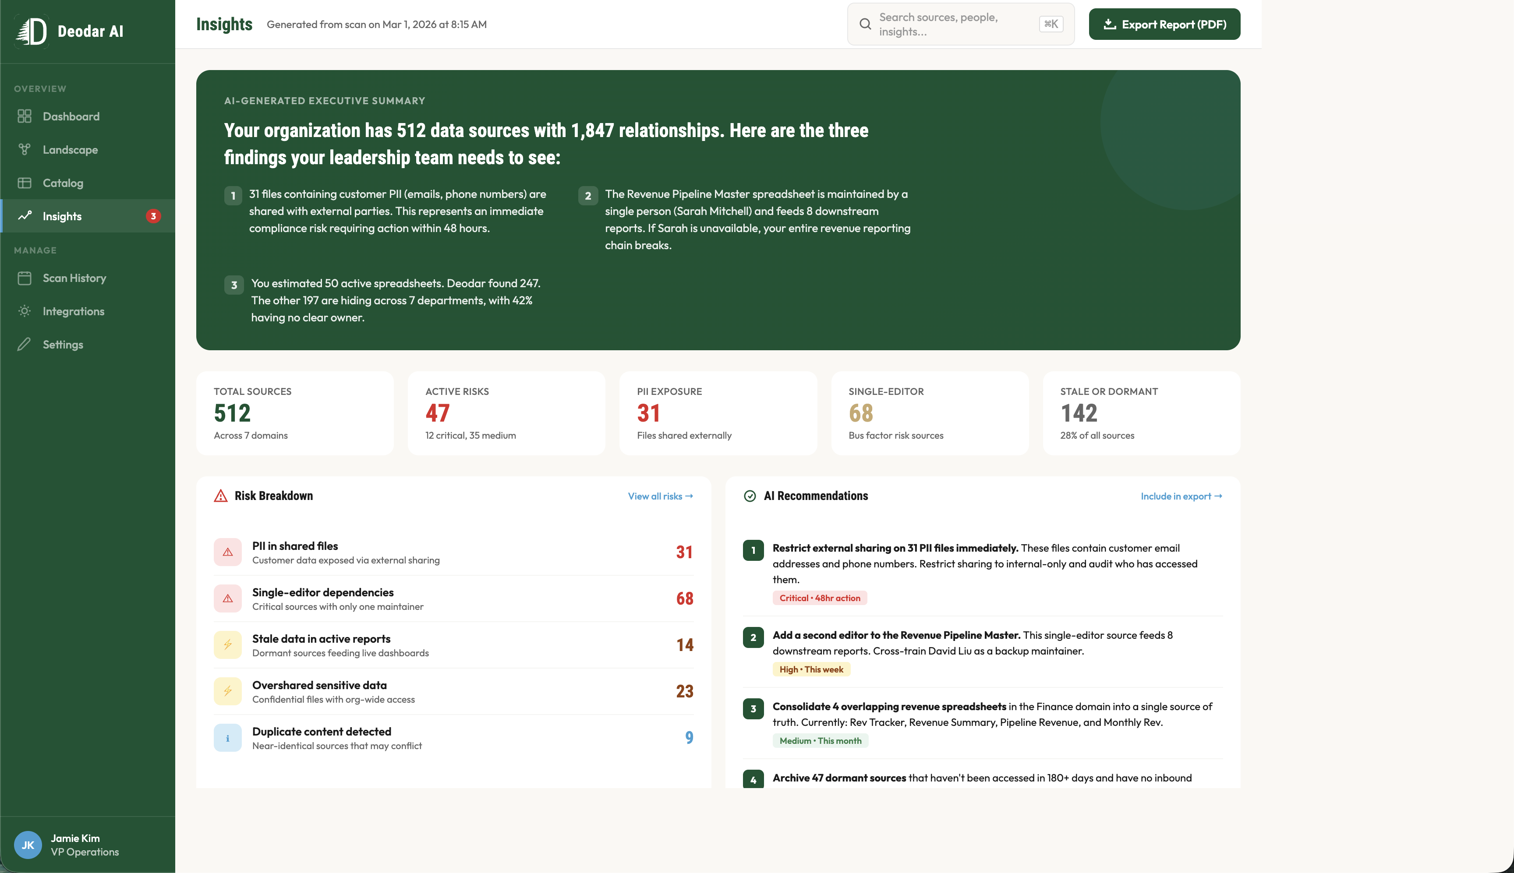Click the Risk Breakdown warning triangle icon
Screen dimensions: 1514x873
pos(221,495)
